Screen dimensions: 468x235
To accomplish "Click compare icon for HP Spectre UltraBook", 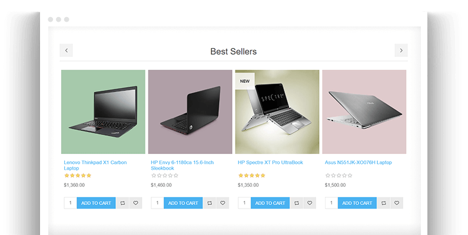I will point(296,203).
